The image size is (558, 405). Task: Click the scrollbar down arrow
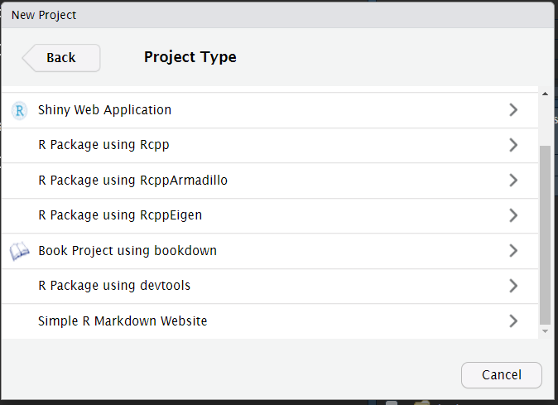545,331
